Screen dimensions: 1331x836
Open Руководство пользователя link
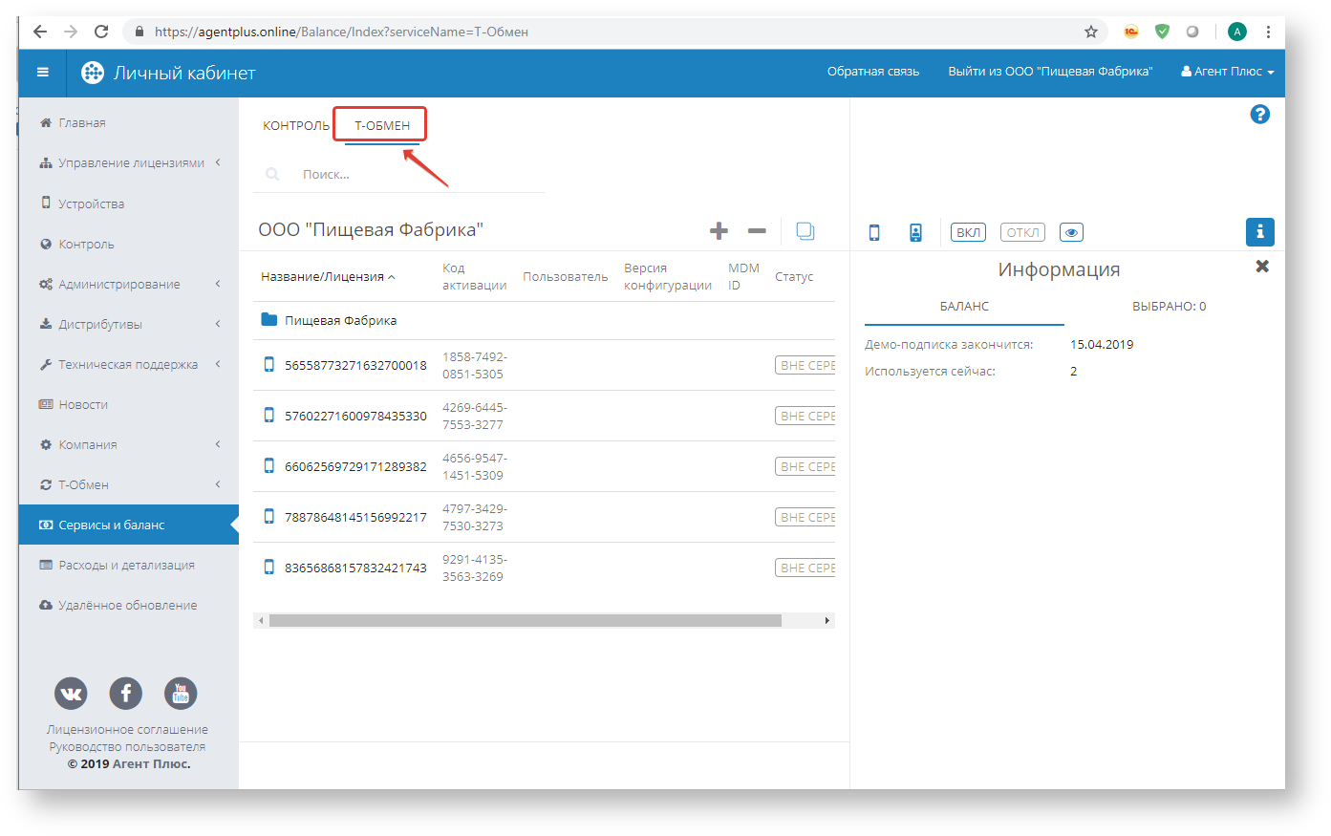point(127,747)
